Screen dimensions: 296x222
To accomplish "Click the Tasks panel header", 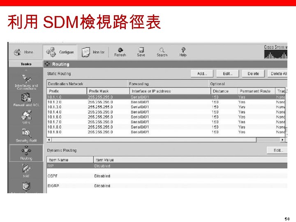I will [26, 64].
